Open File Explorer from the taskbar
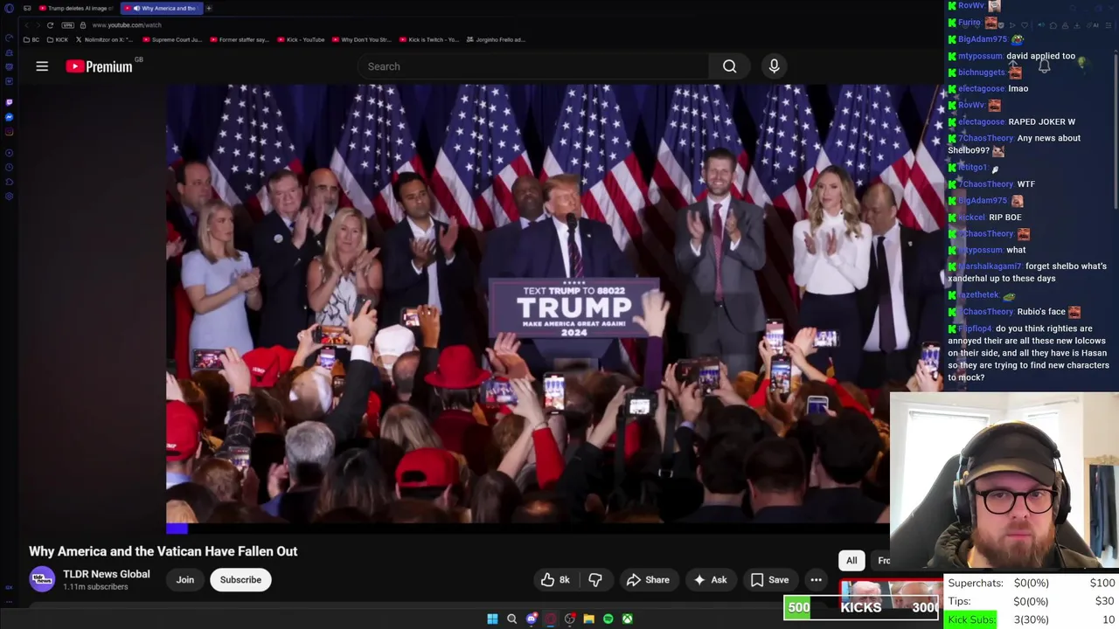Image resolution: width=1119 pixels, height=629 pixels. coord(589,619)
